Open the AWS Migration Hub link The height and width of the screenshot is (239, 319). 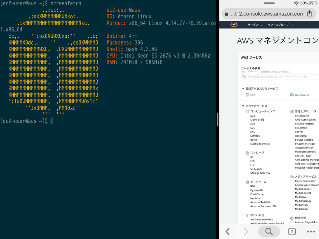tap(262, 219)
